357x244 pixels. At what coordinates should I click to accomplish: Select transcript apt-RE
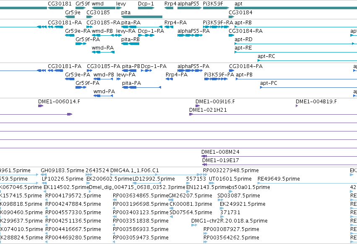pyautogui.click(x=243, y=48)
